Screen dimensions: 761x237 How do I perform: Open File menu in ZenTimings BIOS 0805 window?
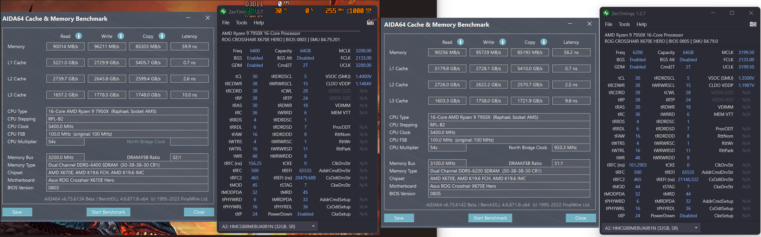click(609, 24)
